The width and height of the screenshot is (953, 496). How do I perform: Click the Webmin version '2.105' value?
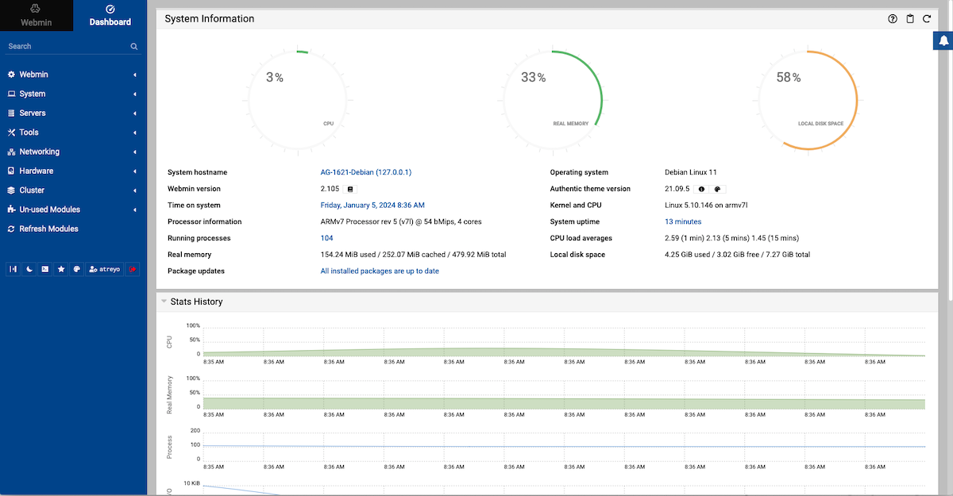[x=330, y=189]
